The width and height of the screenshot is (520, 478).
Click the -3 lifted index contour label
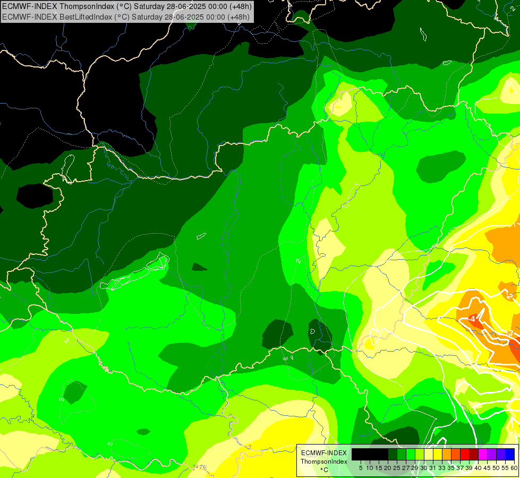coord(510,332)
